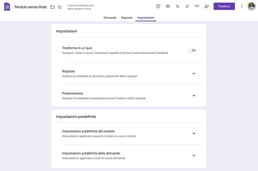Enable the Trasforma in un quiz toggle
This screenshot has width=258, height=171.
pos(192,50)
